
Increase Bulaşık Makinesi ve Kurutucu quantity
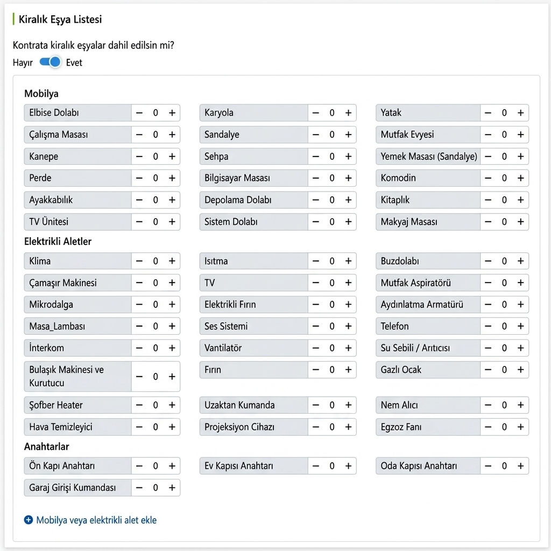[172, 377]
